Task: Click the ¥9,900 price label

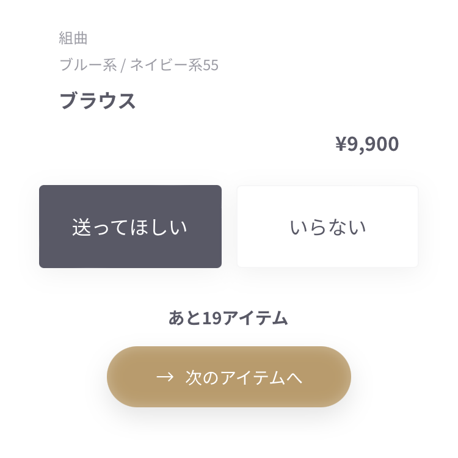Action: [x=367, y=144]
